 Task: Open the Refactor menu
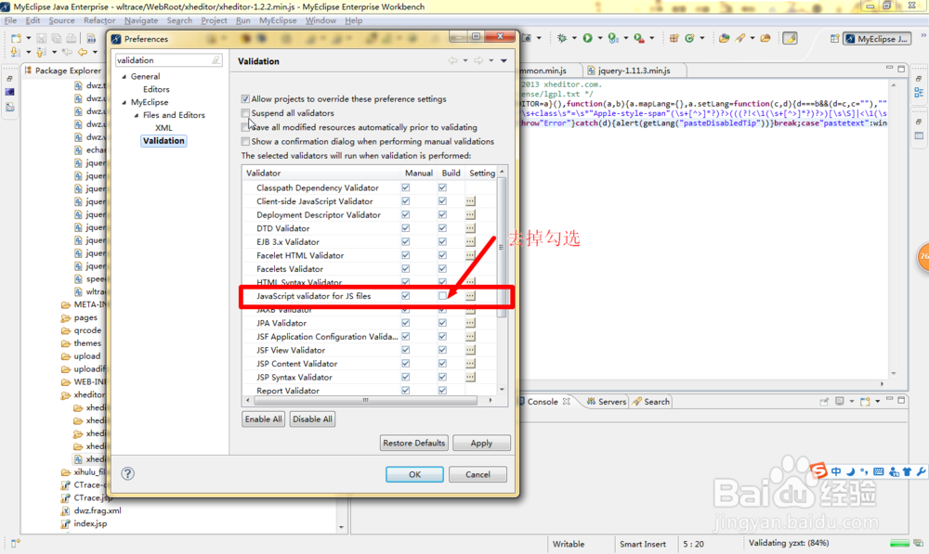99,20
